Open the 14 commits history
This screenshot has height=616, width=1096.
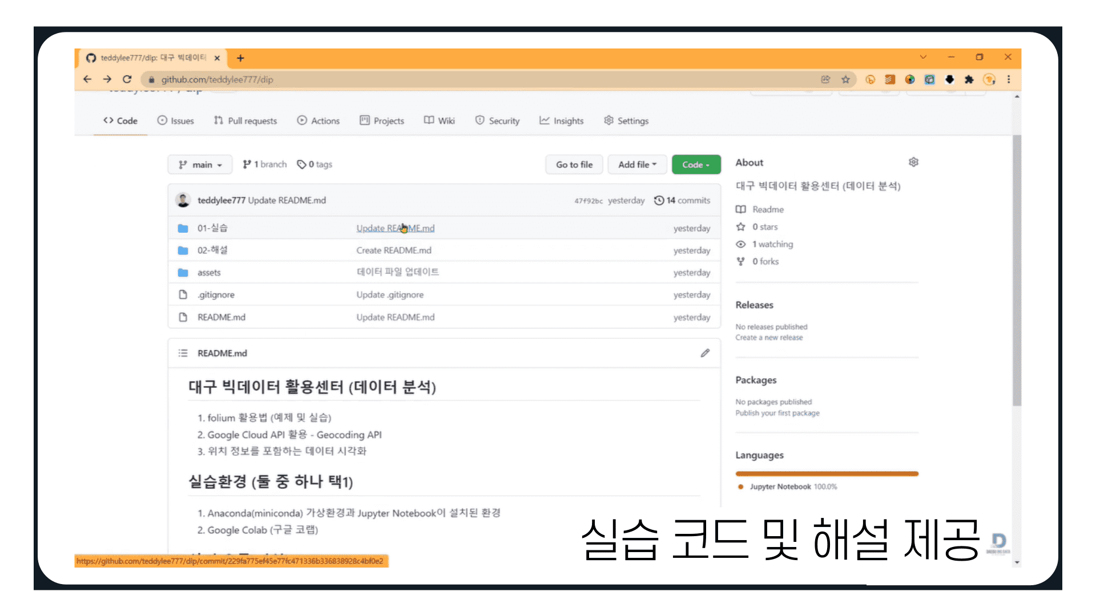[682, 200]
